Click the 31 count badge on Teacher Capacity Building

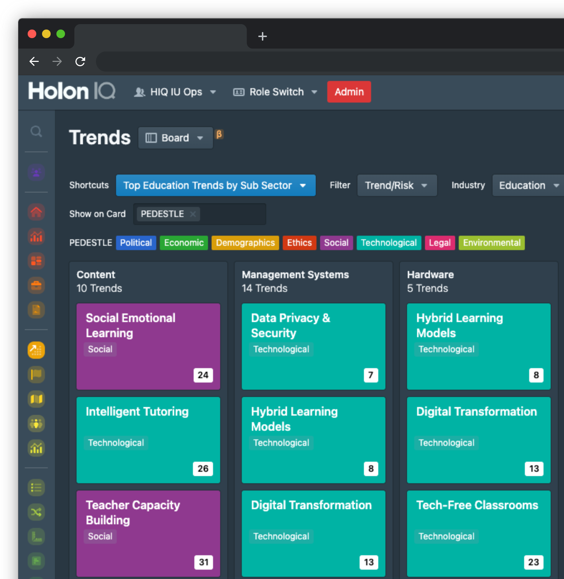pyautogui.click(x=204, y=562)
